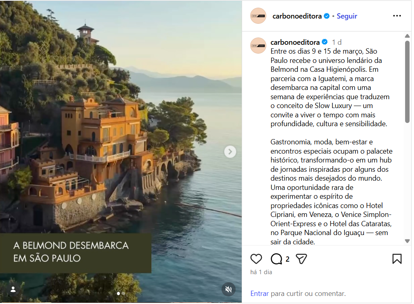Viewport: 414px width, 304px height.
Task: Open the three-dot more options menu
Action: [x=397, y=16]
